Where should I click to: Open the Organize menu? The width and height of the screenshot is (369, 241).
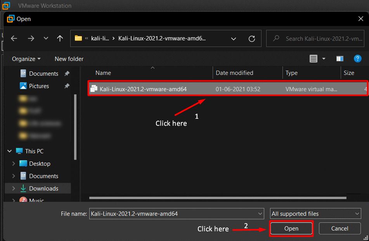click(x=26, y=59)
